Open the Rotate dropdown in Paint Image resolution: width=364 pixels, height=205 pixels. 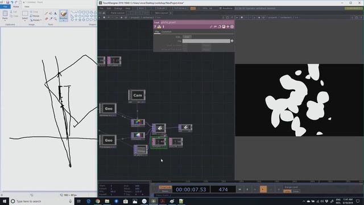coord(36,20)
